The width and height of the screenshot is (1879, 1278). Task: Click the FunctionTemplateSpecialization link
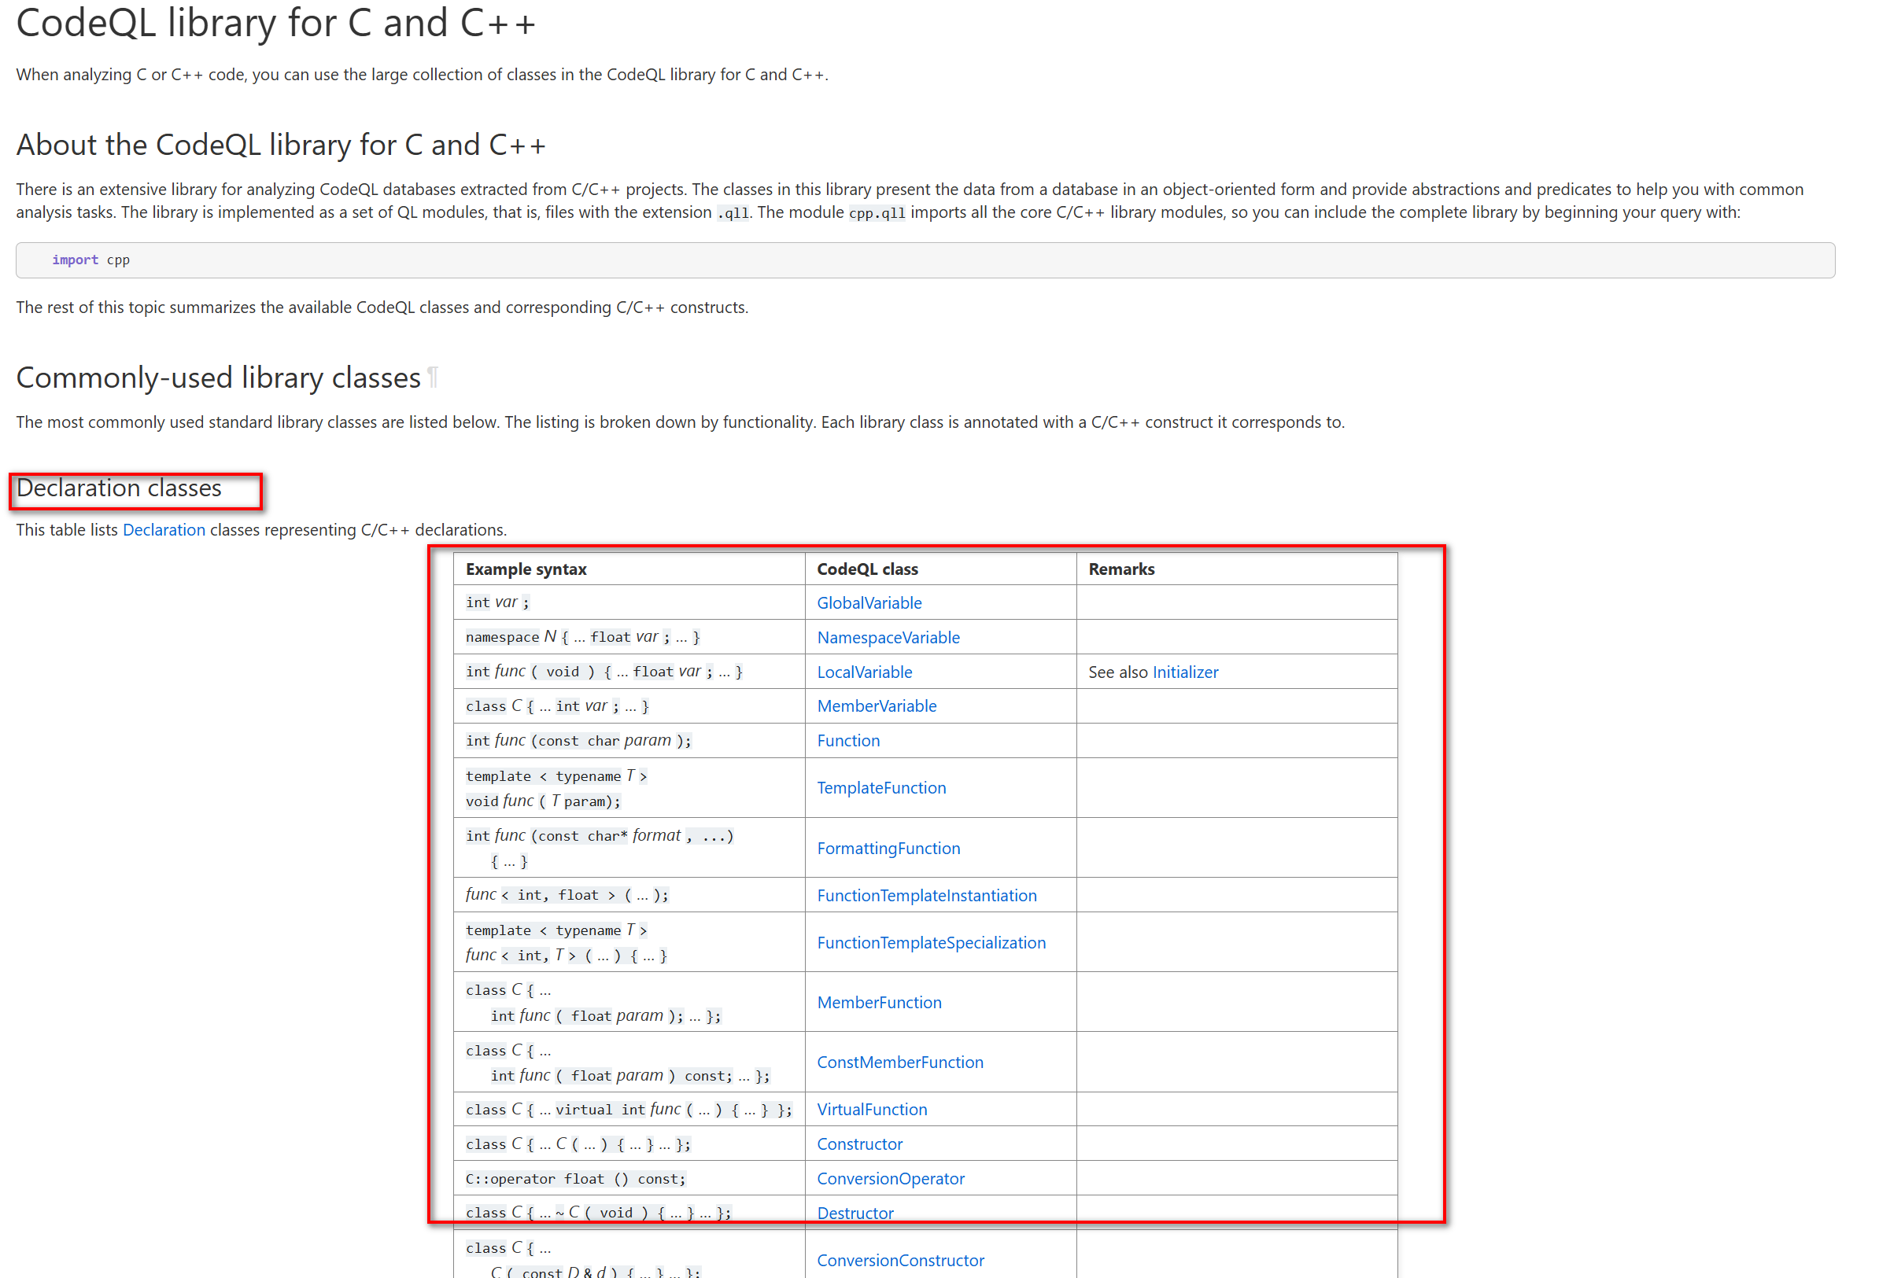(931, 942)
